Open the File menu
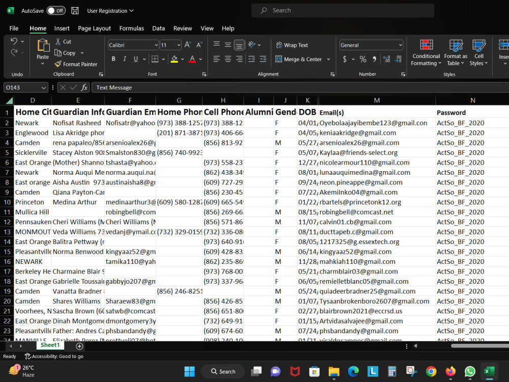Image resolution: width=509 pixels, height=382 pixels. [14, 28]
